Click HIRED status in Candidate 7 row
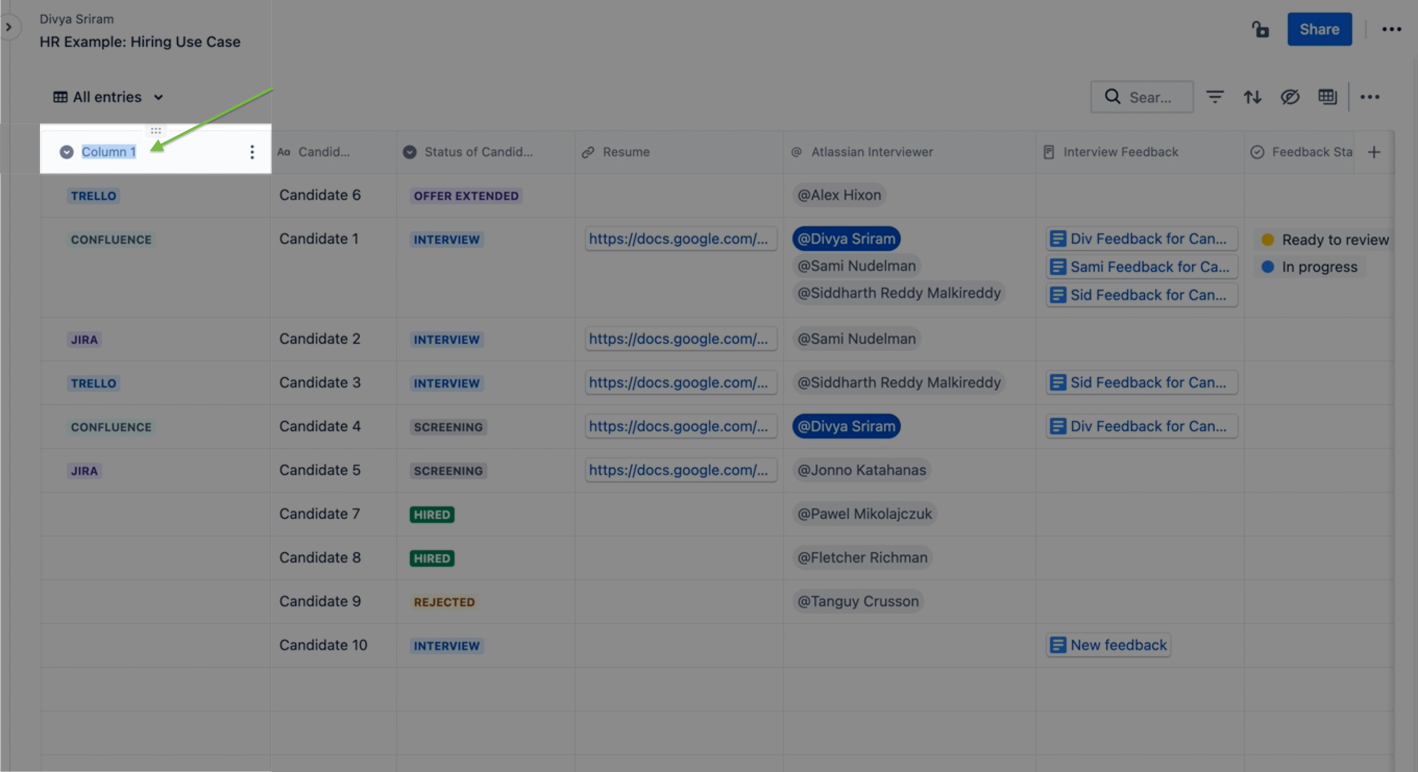The image size is (1418, 772). click(x=432, y=515)
